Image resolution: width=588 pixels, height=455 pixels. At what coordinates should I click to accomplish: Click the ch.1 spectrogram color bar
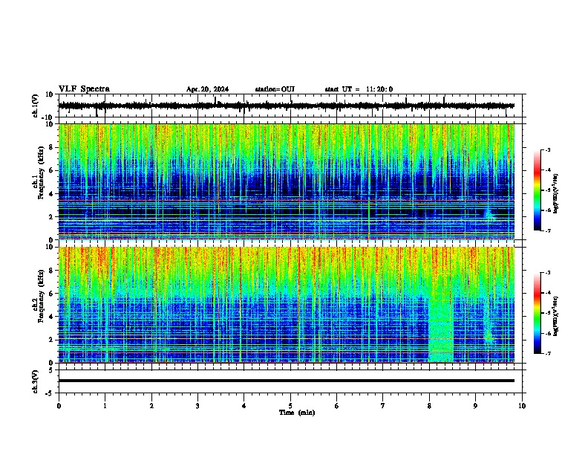(x=538, y=190)
